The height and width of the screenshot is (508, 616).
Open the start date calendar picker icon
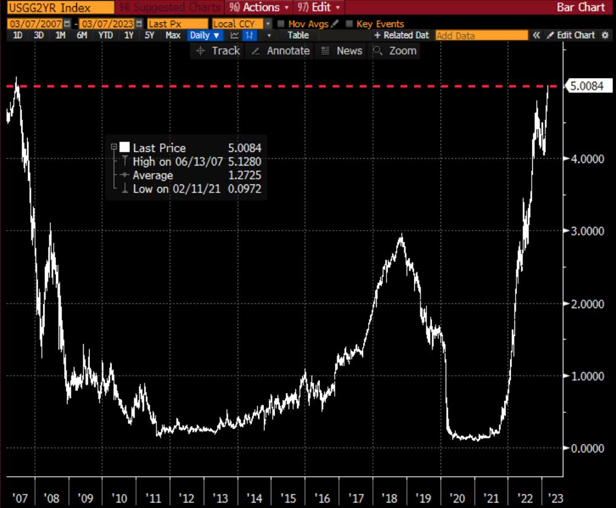(x=67, y=23)
